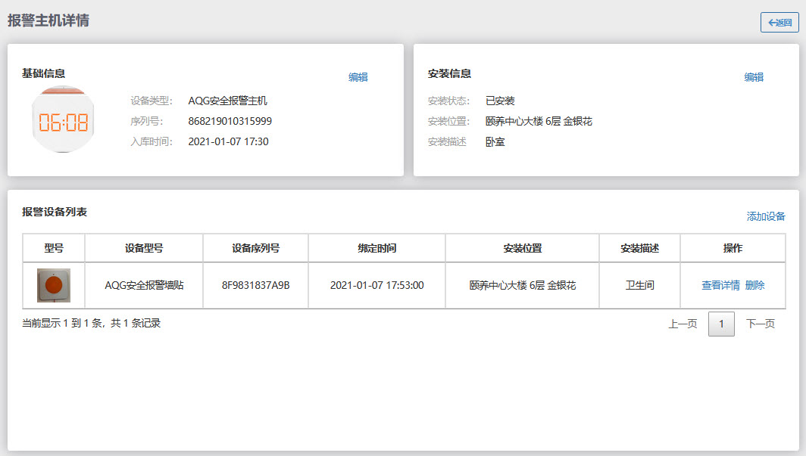Click the 添加设备 link
This screenshot has width=806, height=456.
click(x=766, y=216)
